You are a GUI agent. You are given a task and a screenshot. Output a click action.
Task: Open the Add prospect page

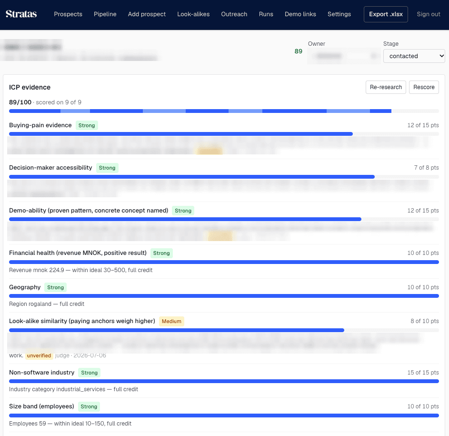pos(147,14)
